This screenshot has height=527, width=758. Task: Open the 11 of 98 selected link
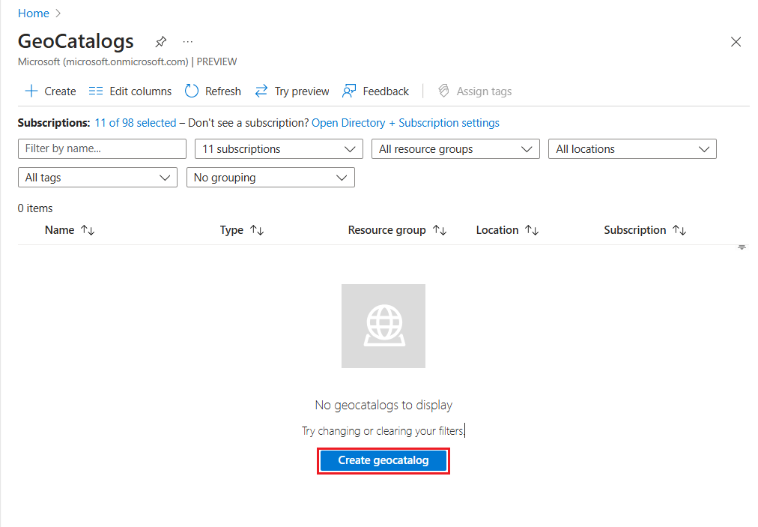[136, 123]
